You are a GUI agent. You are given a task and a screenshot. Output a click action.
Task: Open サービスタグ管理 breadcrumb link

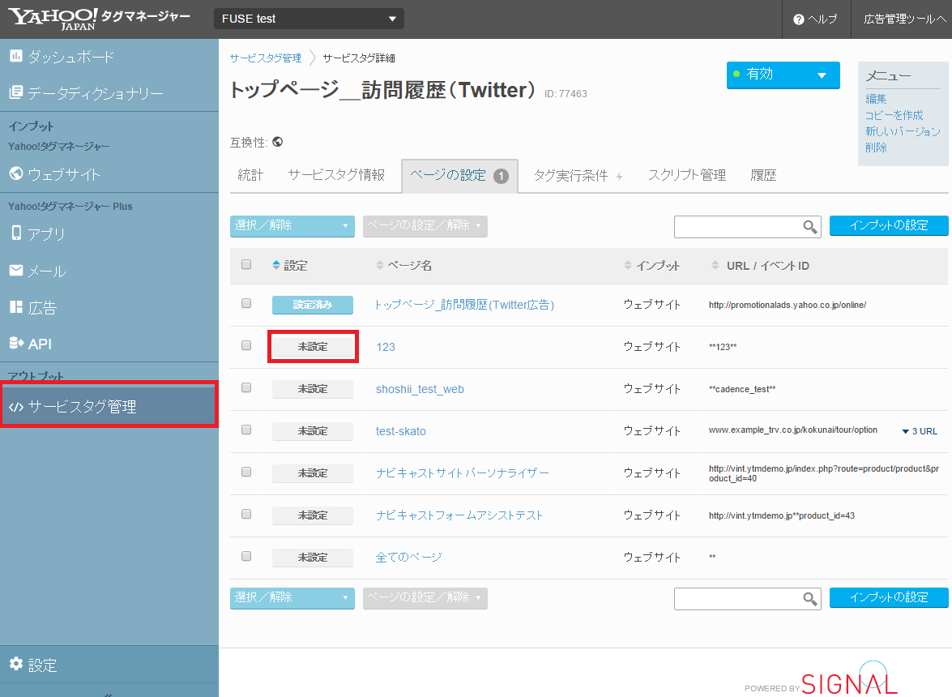pyautogui.click(x=265, y=58)
